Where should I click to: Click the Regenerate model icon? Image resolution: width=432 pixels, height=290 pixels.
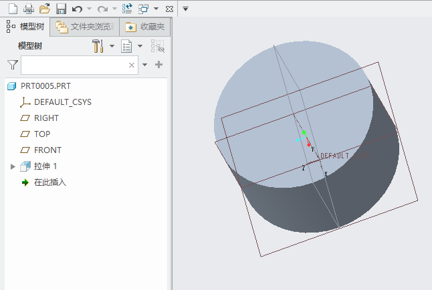127,9
